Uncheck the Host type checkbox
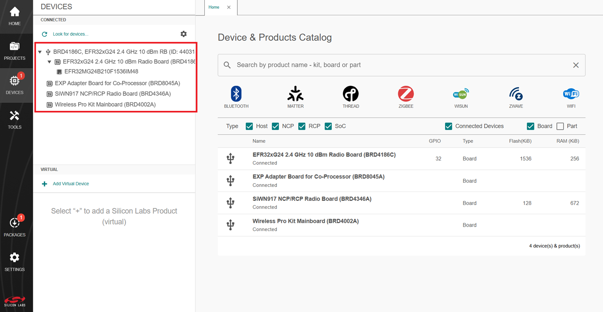603x312 pixels. (250, 126)
